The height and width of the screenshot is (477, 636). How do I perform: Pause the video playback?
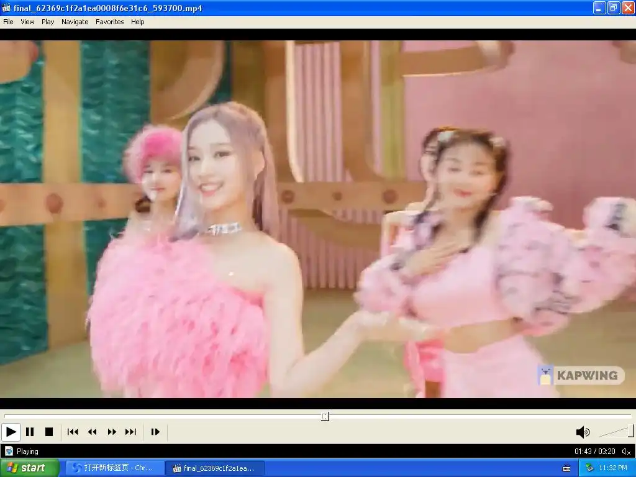[30, 432]
